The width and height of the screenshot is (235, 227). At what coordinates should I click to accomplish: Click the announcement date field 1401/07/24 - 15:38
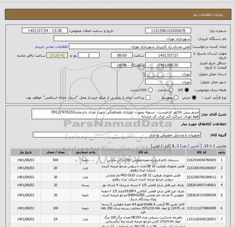45,30
